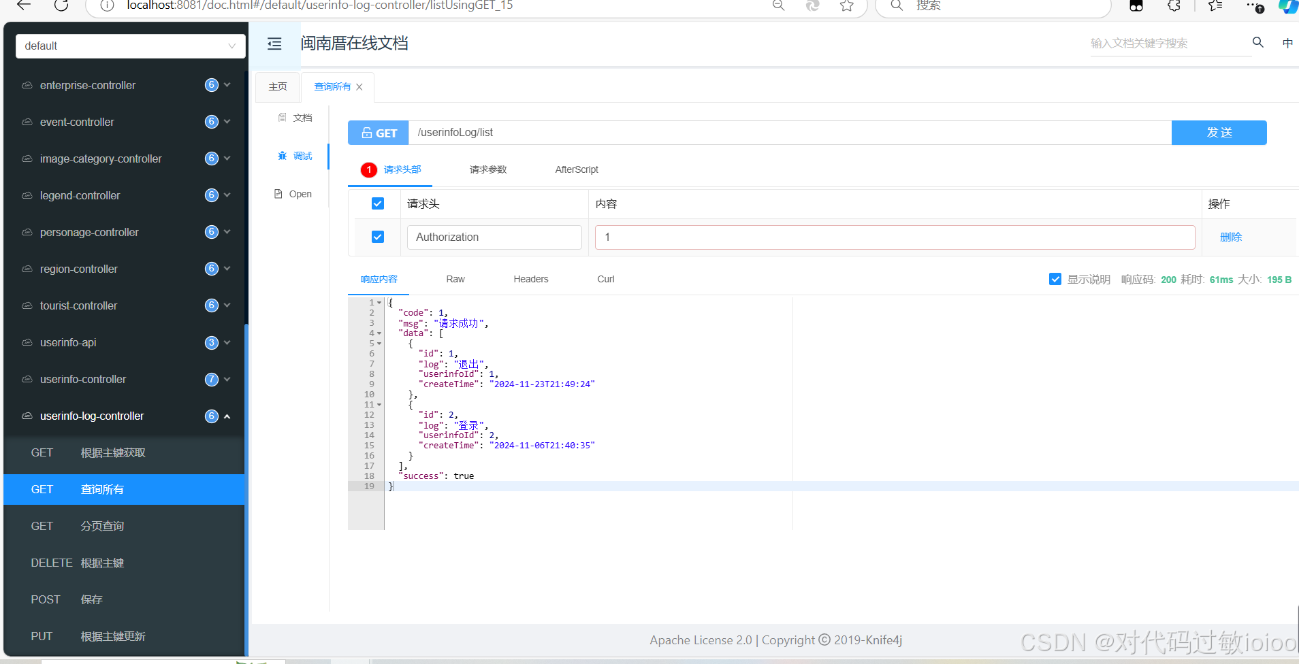Uncheck the select-all 请求头 checkbox

click(x=378, y=203)
